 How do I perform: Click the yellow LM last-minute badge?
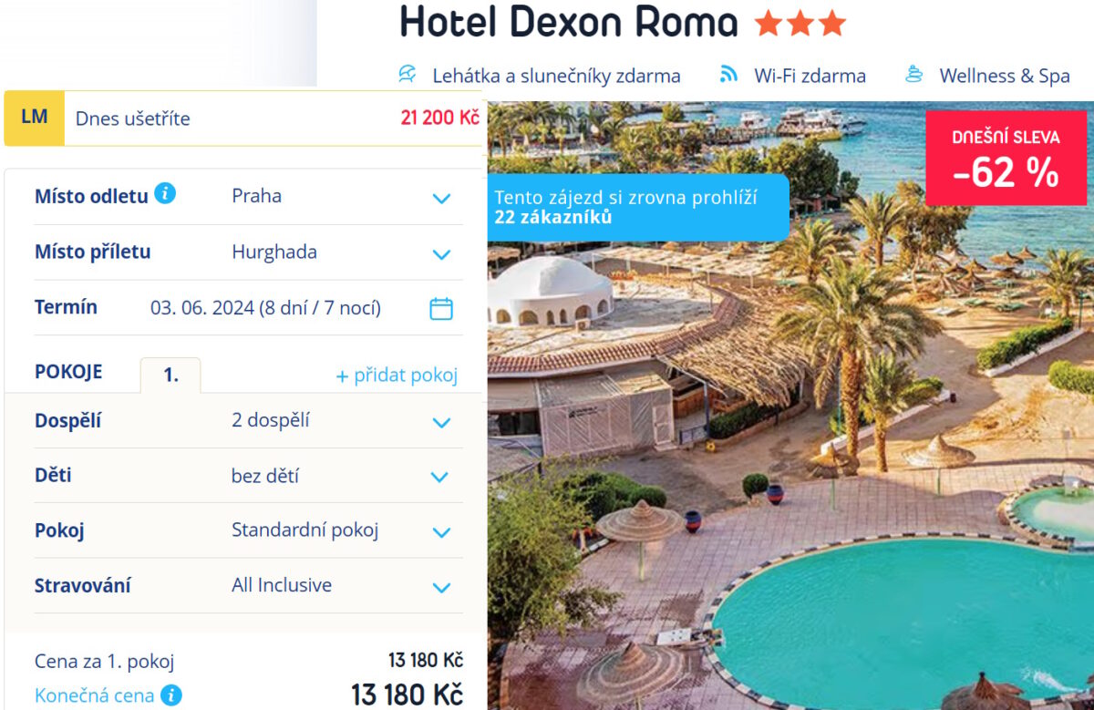click(35, 118)
